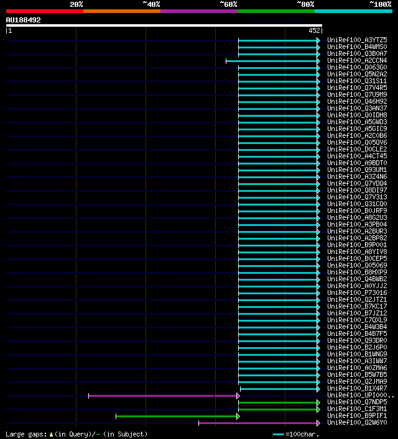
Task: Click the cyan ~100% legend segment
Action: [x=353, y=11]
